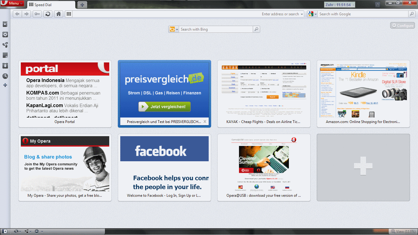Viewport: 418px width, 235px height.
Task: Open the Bookmarks star panel
Action: (x=5, y=24)
